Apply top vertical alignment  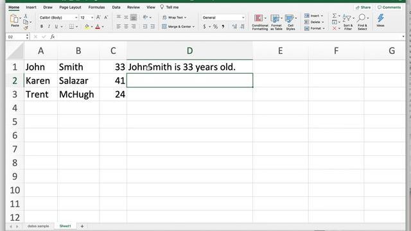coord(119,17)
